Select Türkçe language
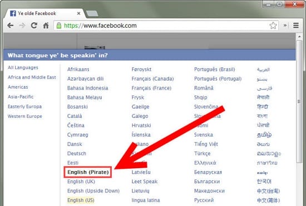 (203, 153)
